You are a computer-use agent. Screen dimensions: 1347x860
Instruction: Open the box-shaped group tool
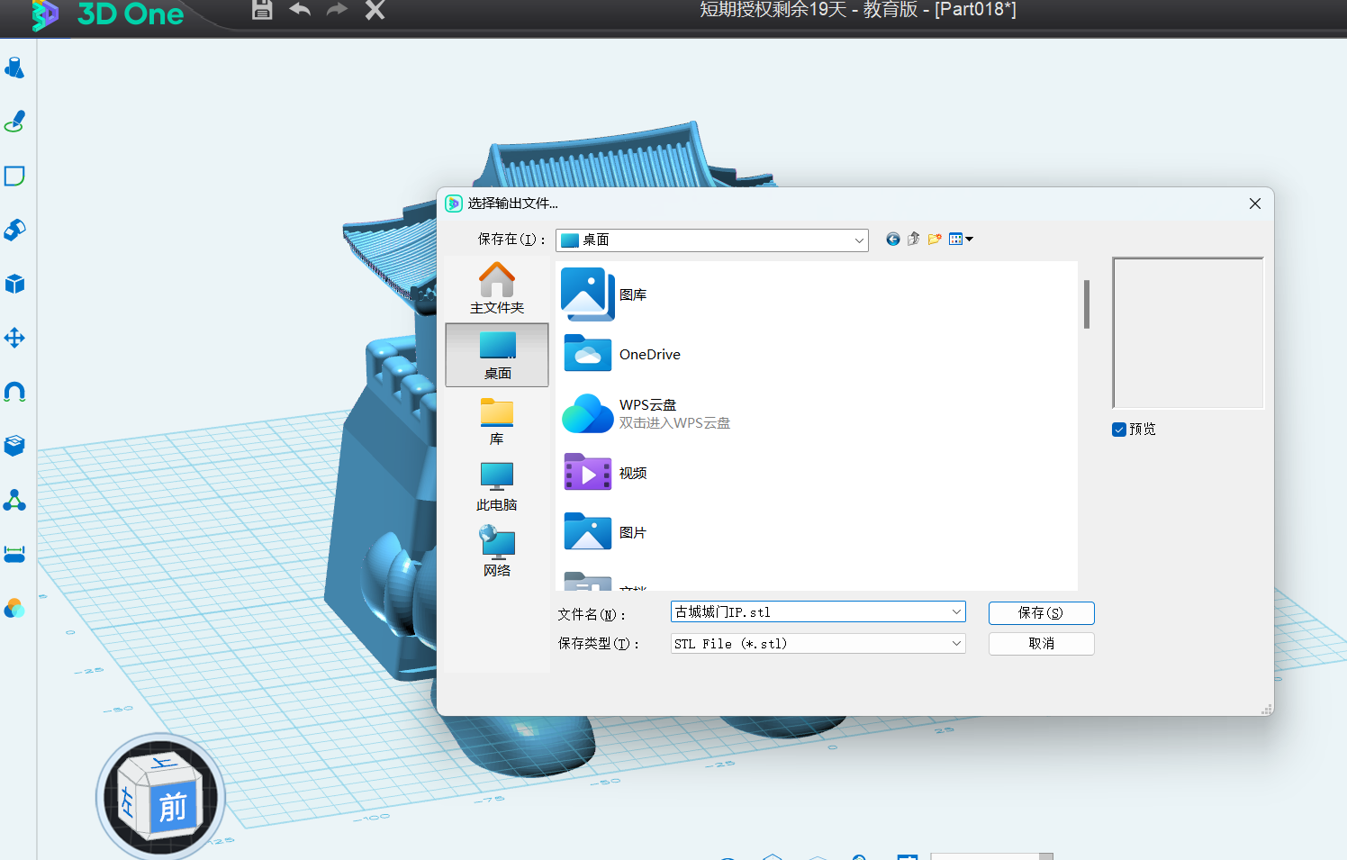[x=14, y=446]
